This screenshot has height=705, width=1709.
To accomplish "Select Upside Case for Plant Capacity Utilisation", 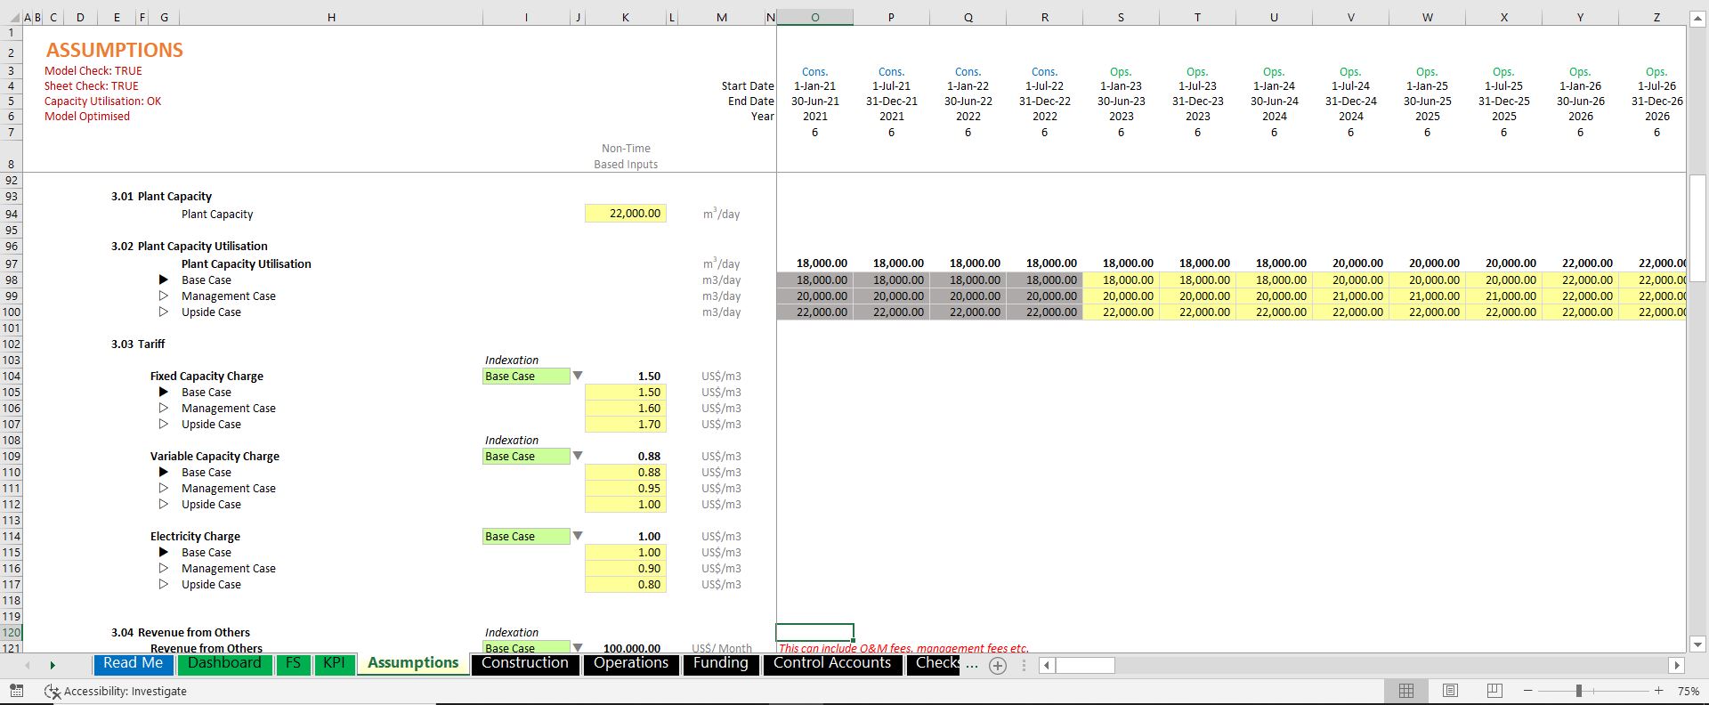I will click(164, 312).
